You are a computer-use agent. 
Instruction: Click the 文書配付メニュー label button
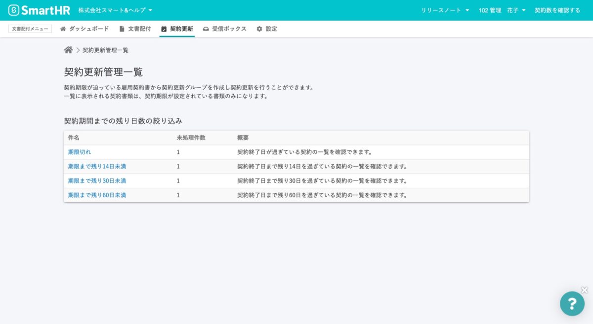(29, 29)
